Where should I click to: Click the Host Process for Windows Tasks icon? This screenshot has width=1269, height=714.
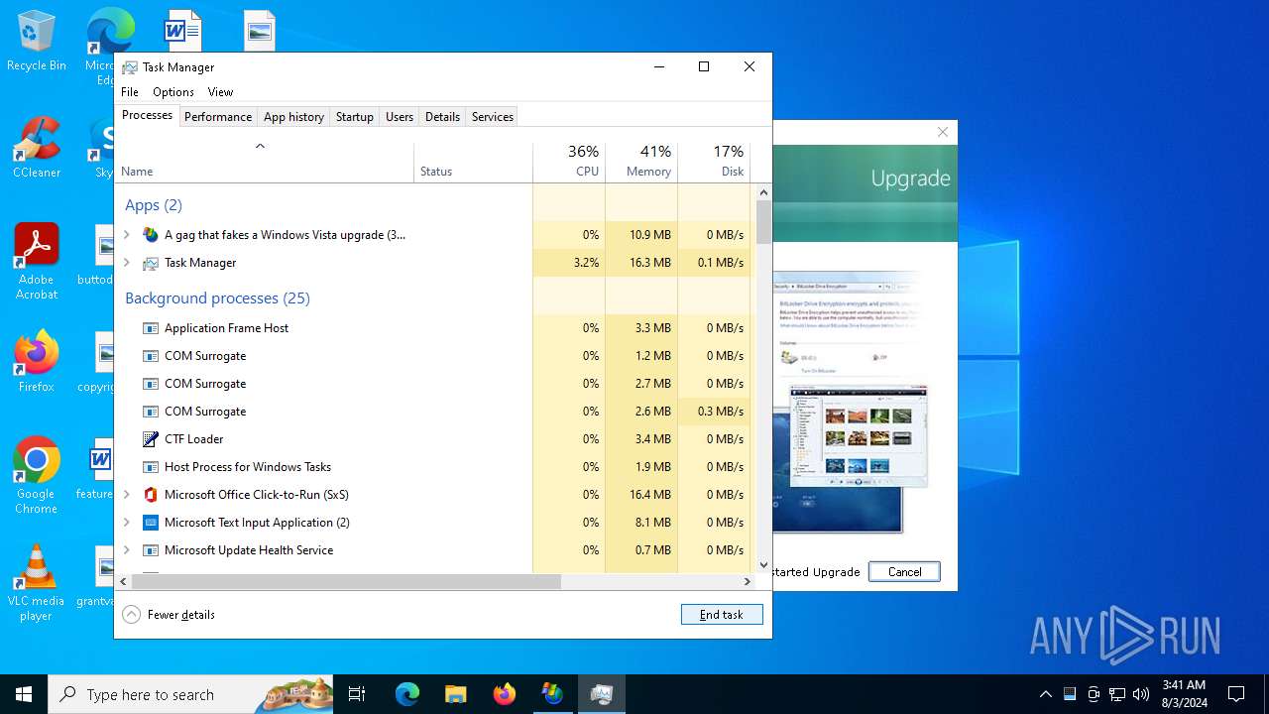151,467
